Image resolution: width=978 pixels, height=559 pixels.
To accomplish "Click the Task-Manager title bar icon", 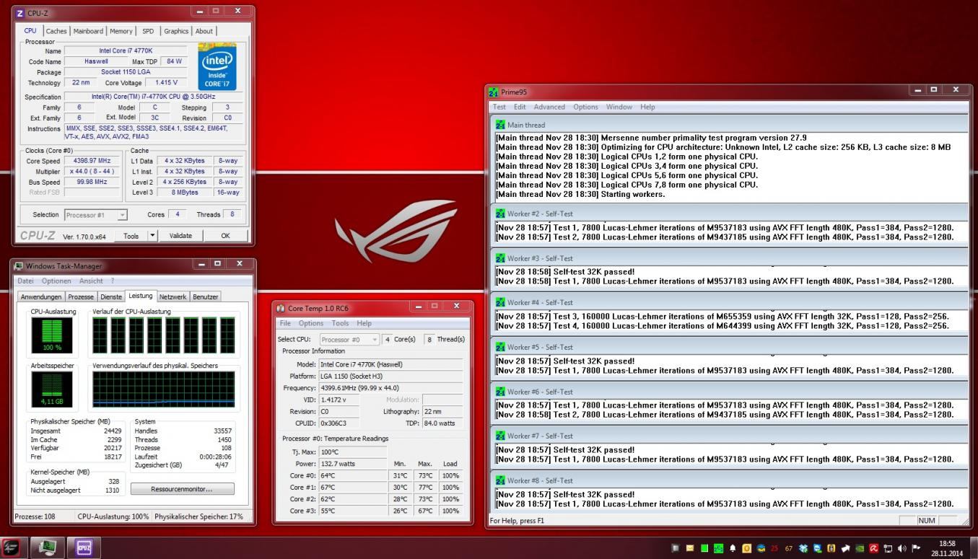I will [x=19, y=266].
